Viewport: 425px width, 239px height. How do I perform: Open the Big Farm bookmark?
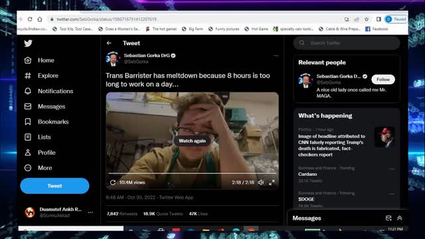tap(193, 29)
